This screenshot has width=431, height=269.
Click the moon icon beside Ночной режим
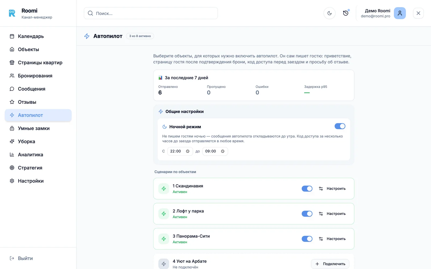(x=165, y=127)
